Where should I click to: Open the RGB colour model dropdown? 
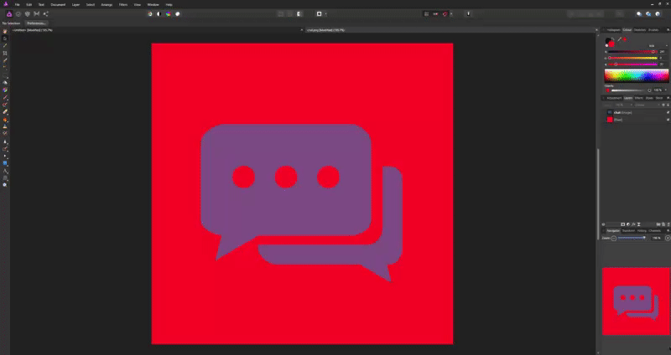(658, 46)
